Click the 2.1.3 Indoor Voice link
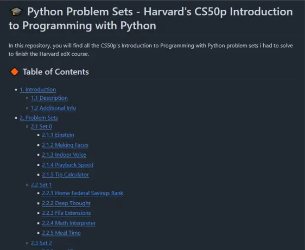 [x=64, y=155]
